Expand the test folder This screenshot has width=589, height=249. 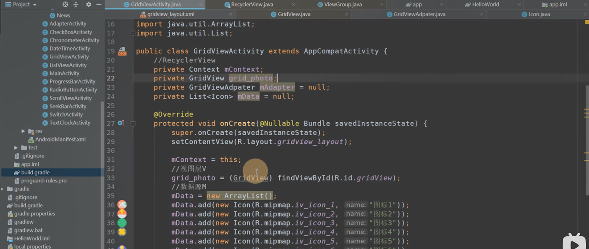(16, 148)
